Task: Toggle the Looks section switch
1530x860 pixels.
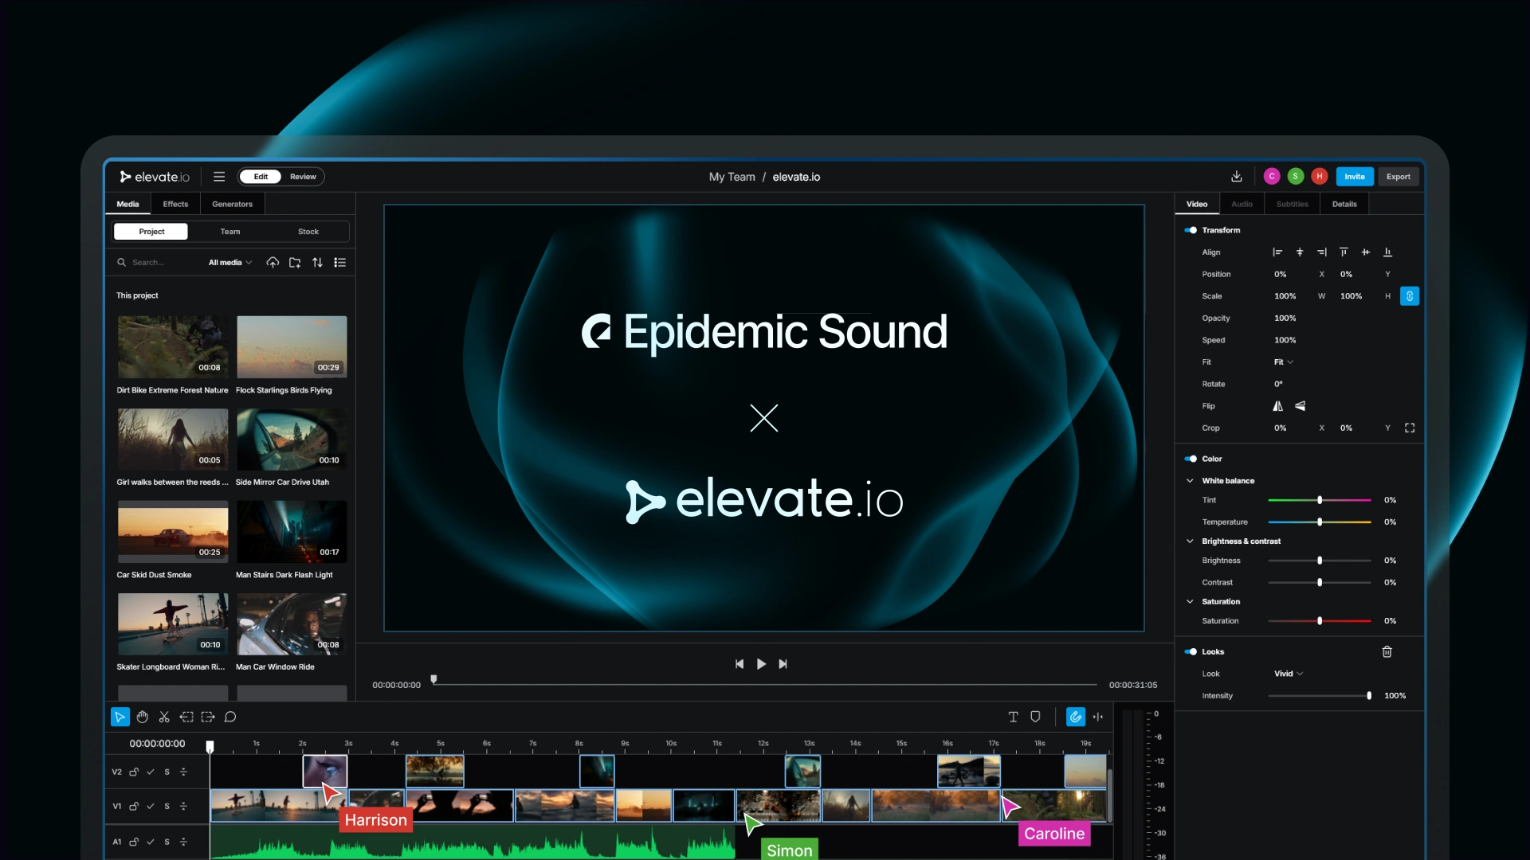Action: [1191, 651]
